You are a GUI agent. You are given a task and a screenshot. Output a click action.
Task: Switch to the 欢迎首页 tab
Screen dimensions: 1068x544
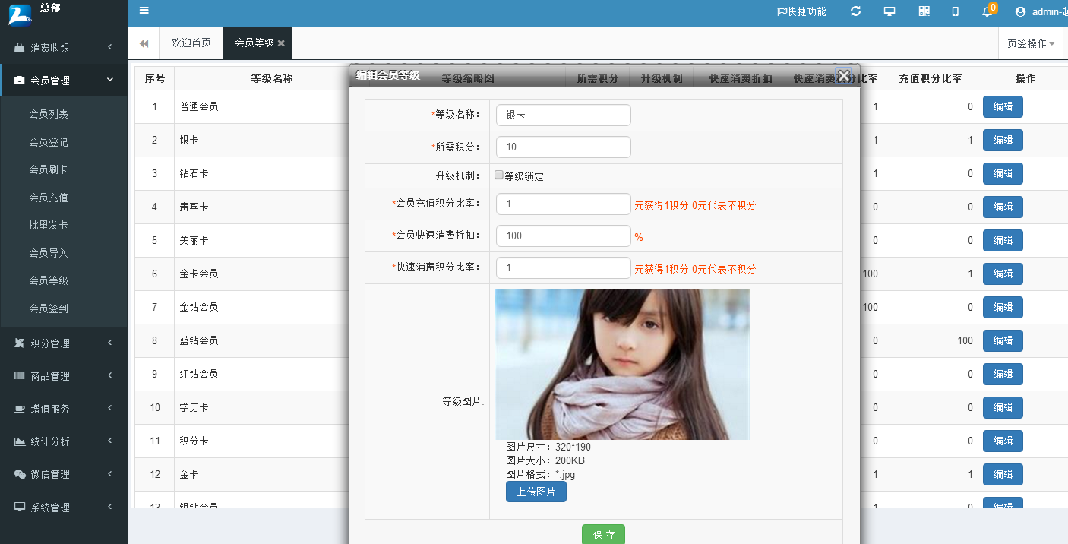[x=191, y=43]
